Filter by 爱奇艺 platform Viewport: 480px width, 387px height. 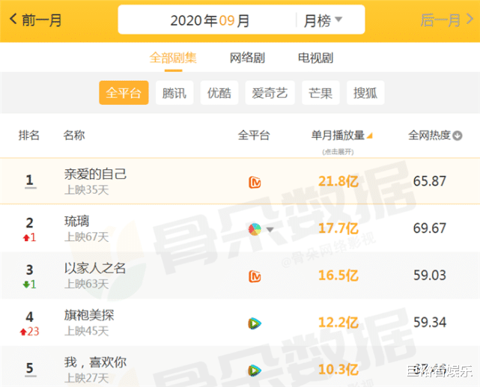tap(270, 93)
